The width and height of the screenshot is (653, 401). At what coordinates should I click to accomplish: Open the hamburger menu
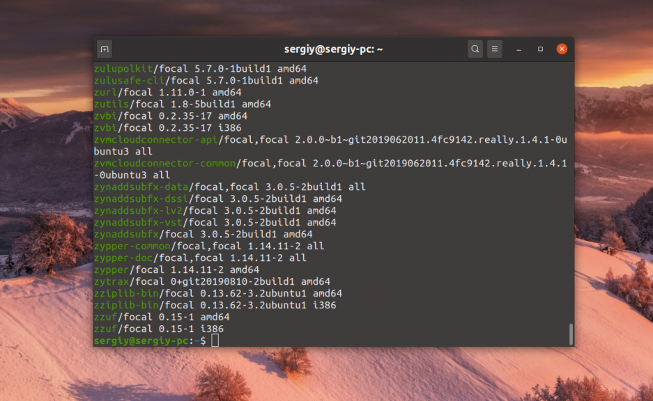(494, 49)
